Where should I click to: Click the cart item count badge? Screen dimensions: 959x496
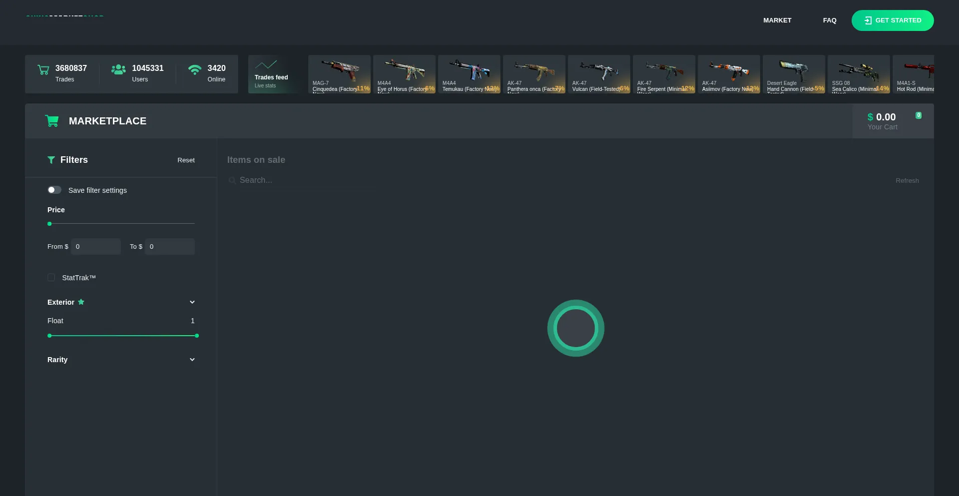click(x=918, y=115)
